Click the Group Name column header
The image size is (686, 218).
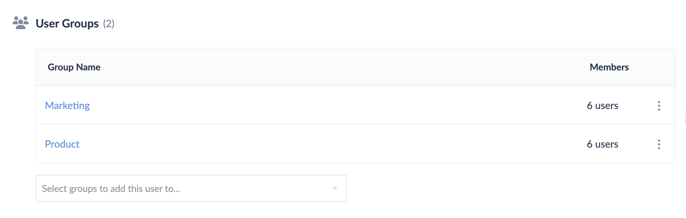click(74, 67)
